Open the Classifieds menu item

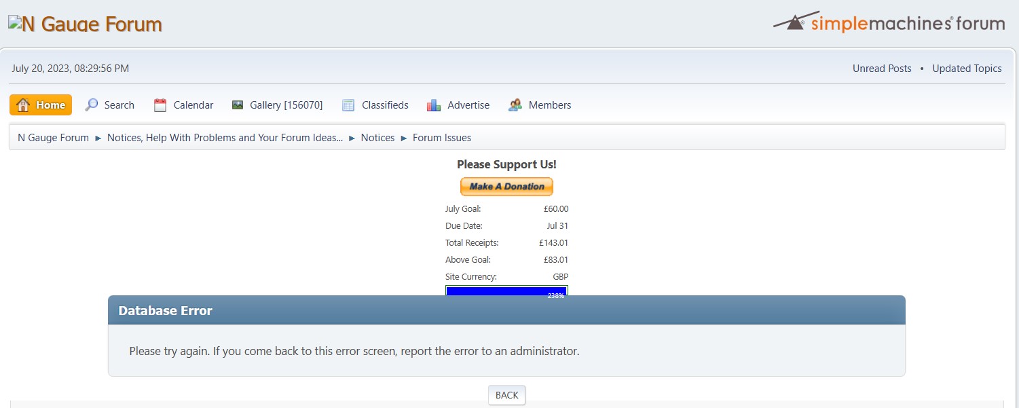pyautogui.click(x=385, y=105)
